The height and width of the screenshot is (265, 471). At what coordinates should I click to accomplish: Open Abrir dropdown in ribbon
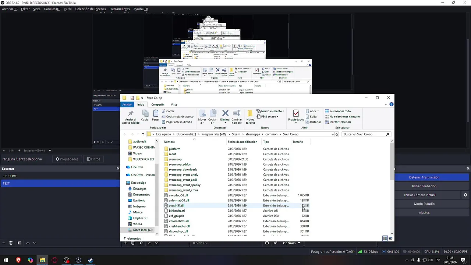point(313,111)
